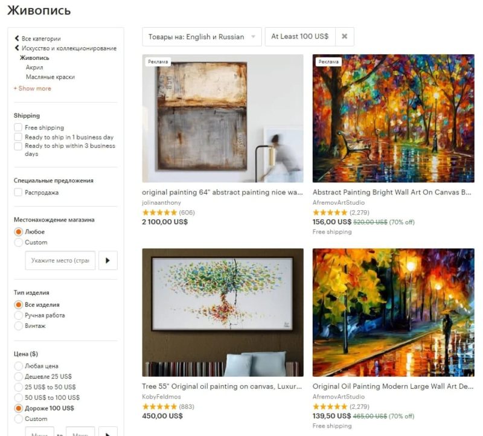483x436 pixels.
Task: Click star rating of KobyFeldmos Tree painting
Action: (159, 406)
